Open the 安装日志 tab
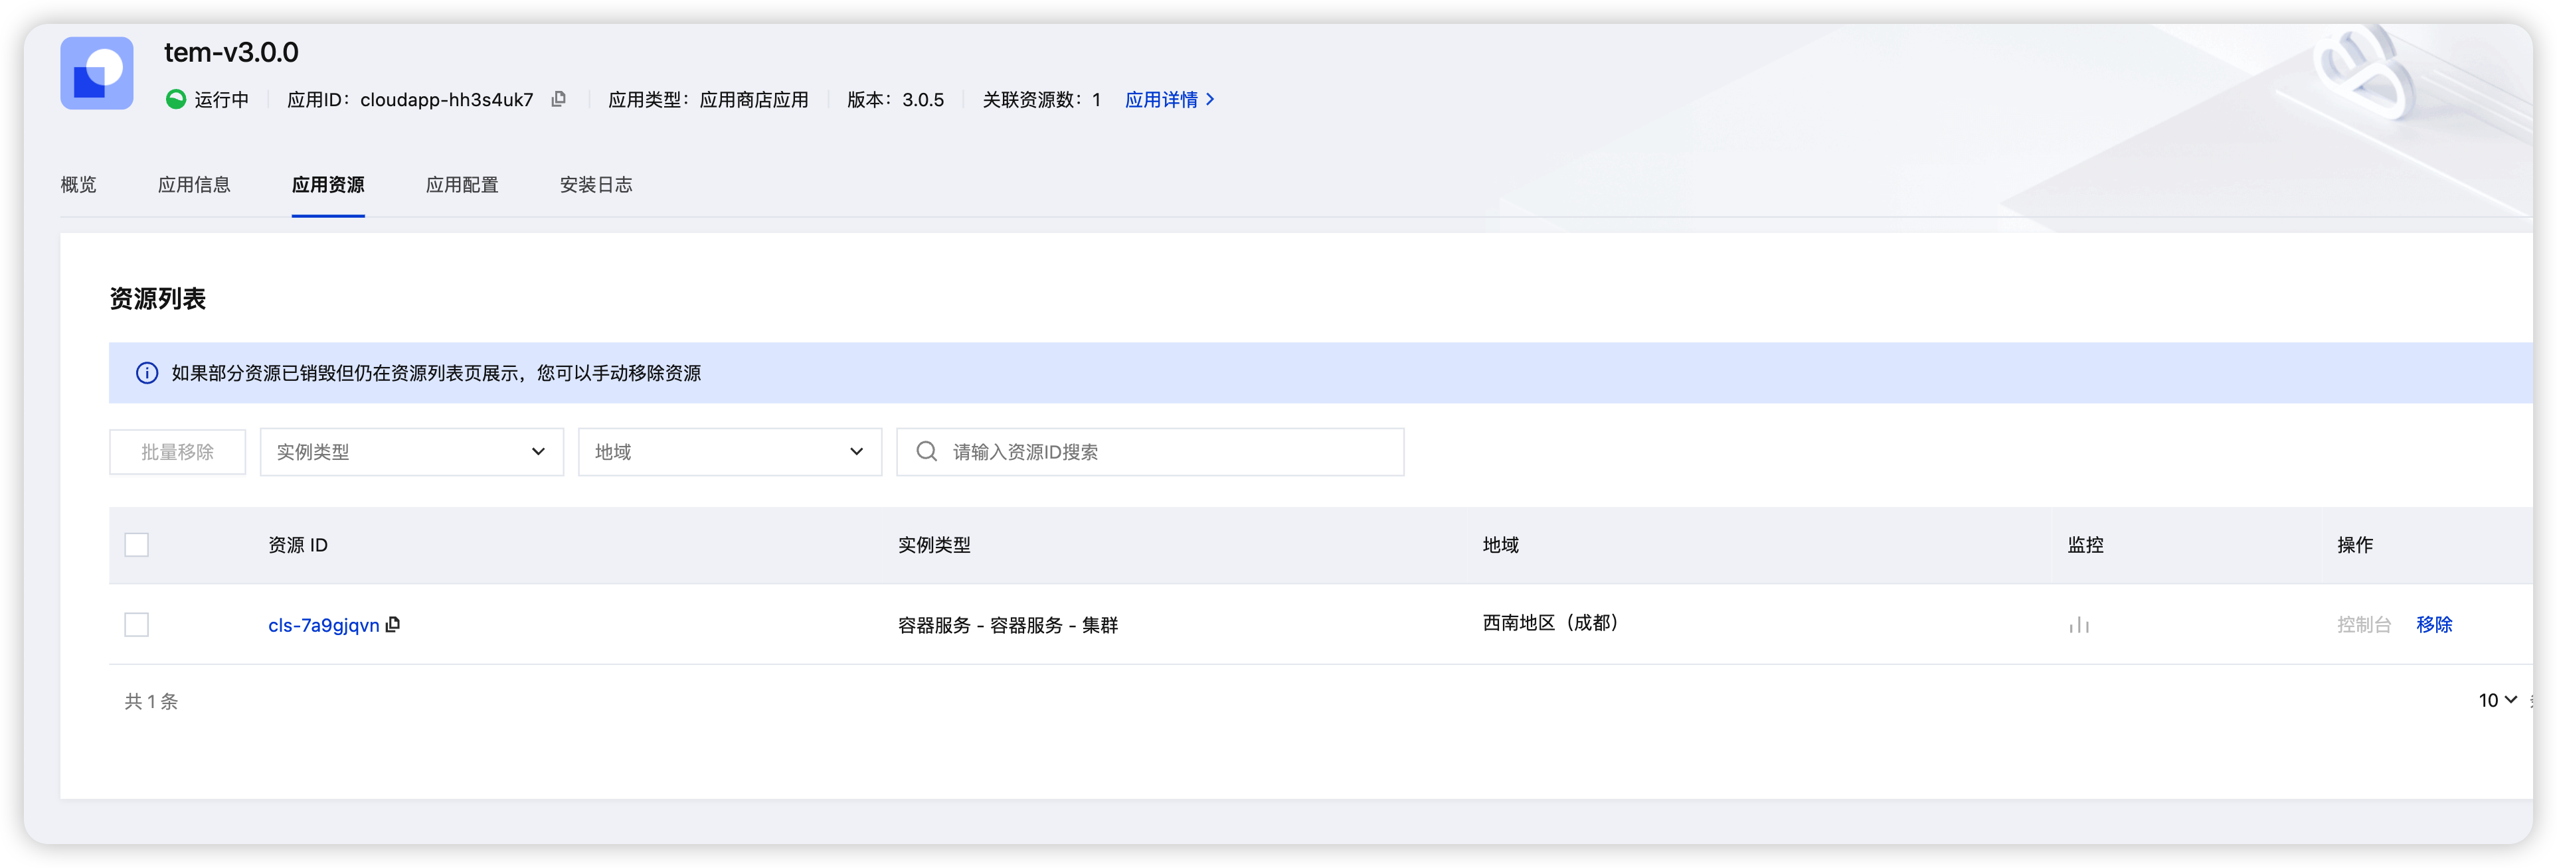Image resolution: width=2557 pixels, height=868 pixels. [x=596, y=184]
